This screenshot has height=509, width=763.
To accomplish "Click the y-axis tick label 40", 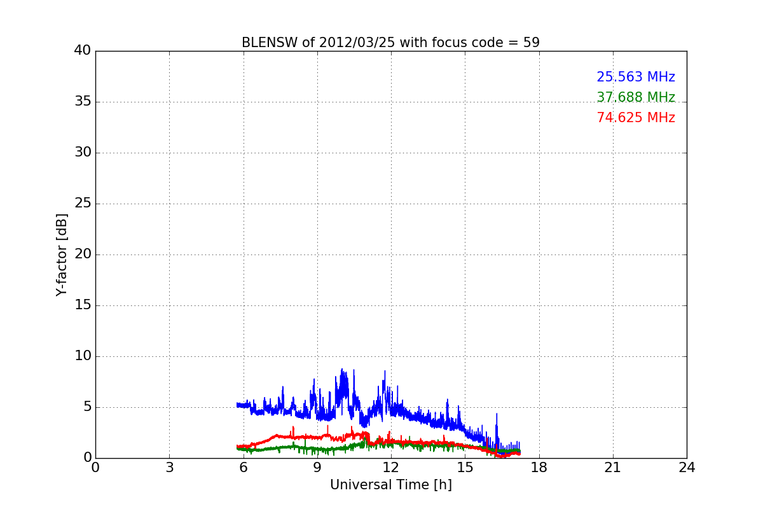I will pyautogui.click(x=83, y=51).
